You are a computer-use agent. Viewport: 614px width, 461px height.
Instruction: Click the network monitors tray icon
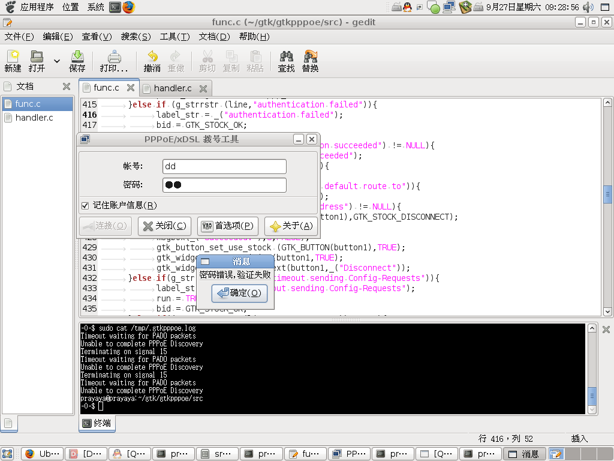coord(449,7)
